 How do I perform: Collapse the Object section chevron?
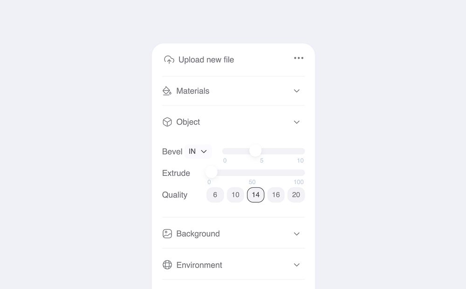tap(297, 122)
